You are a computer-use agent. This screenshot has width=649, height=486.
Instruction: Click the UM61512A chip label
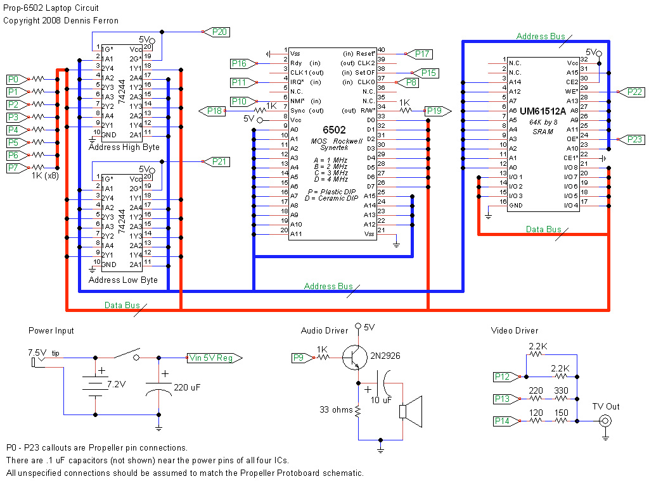tap(543, 111)
